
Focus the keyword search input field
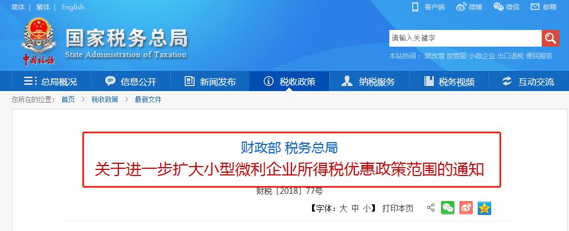pos(466,38)
